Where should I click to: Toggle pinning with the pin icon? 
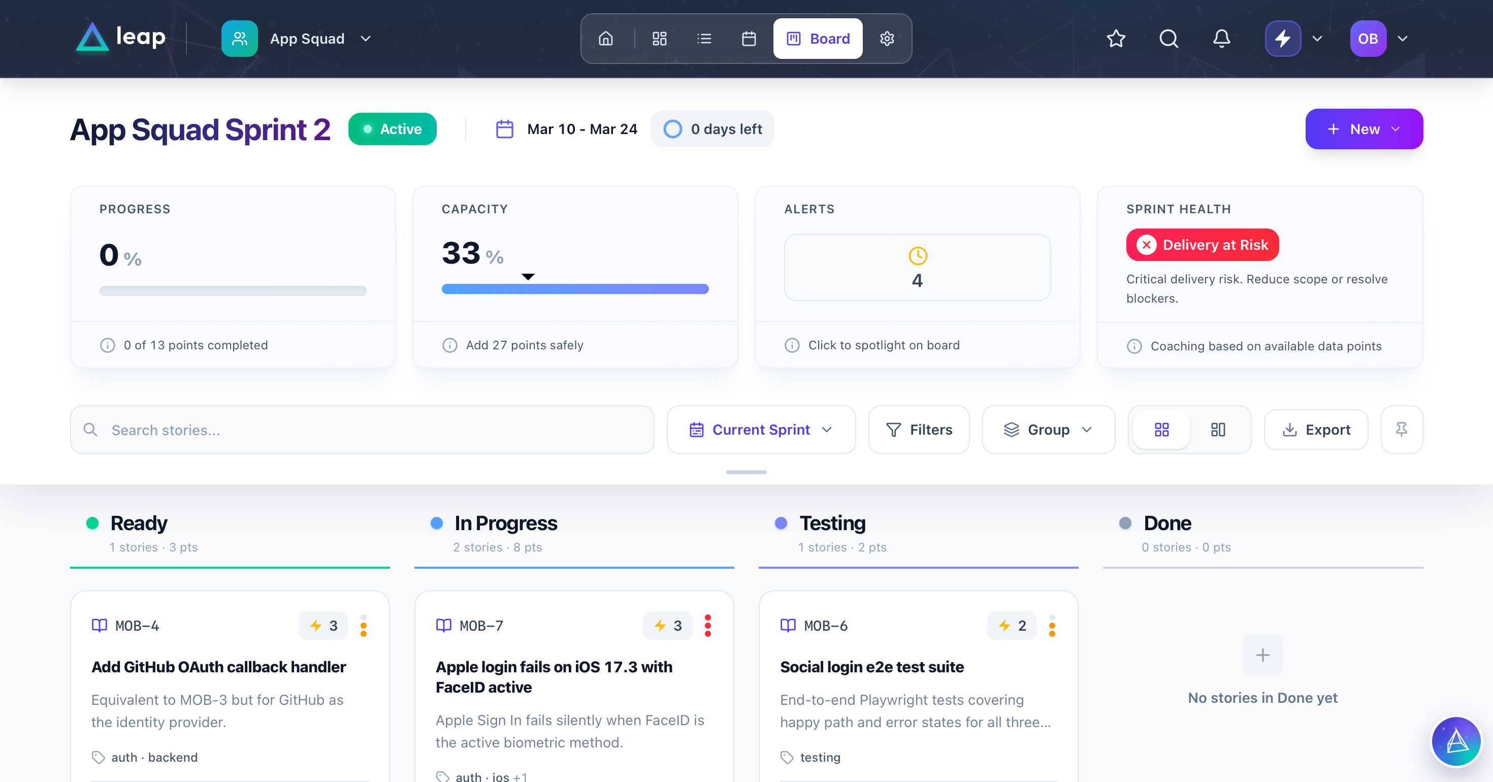(1402, 430)
